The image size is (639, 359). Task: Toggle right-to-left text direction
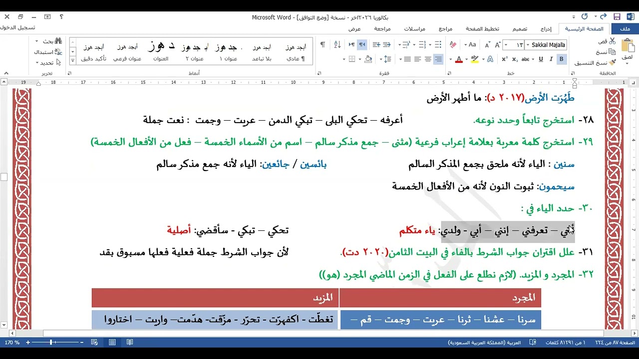pos(362,45)
